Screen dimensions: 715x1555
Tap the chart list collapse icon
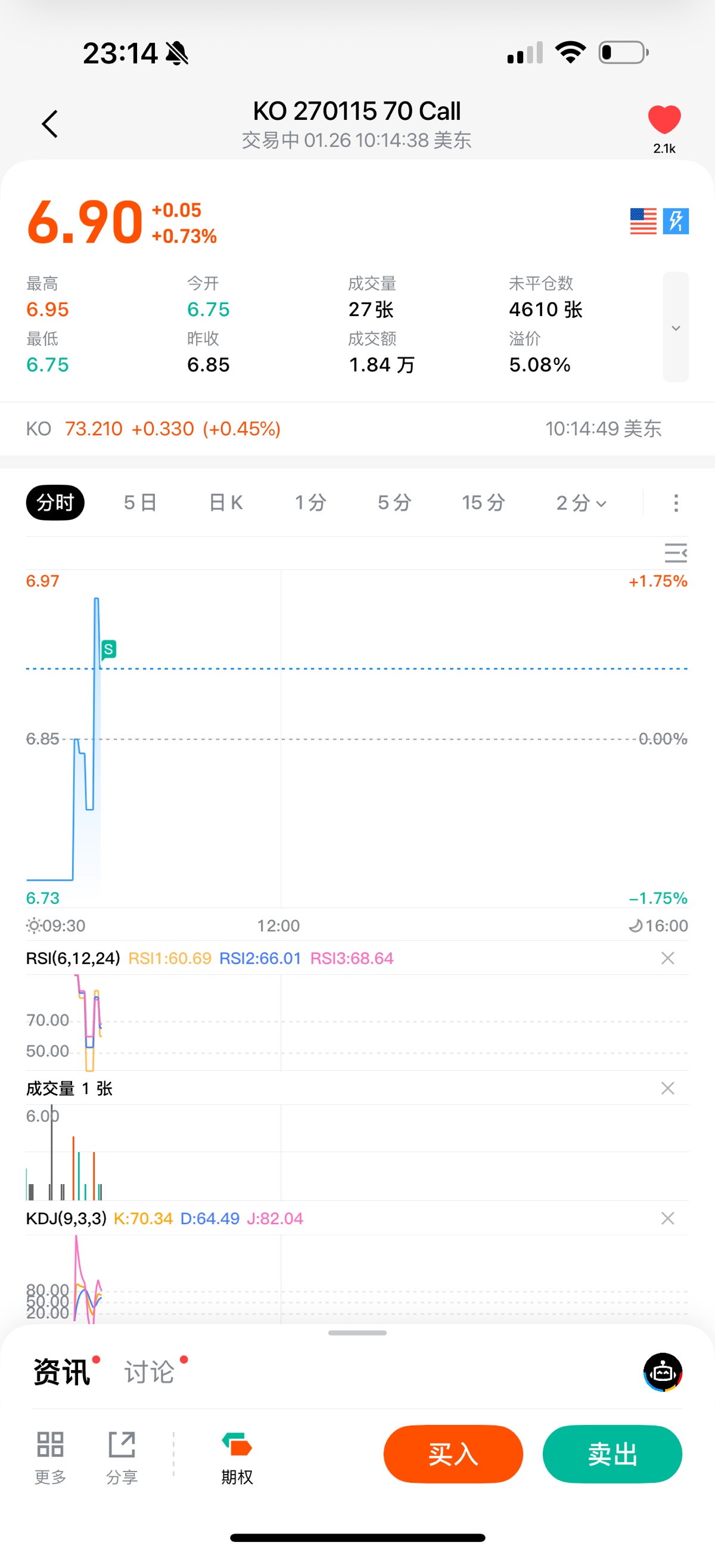click(x=675, y=552)
